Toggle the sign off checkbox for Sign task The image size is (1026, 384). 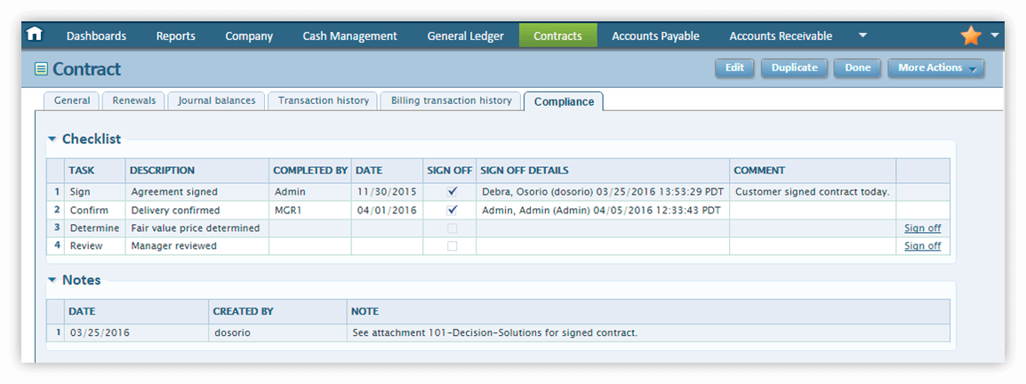[453, 191]
